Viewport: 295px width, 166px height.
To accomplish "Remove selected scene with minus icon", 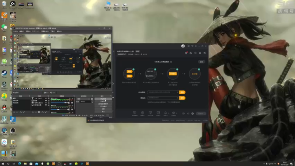I will coord(17,112).
